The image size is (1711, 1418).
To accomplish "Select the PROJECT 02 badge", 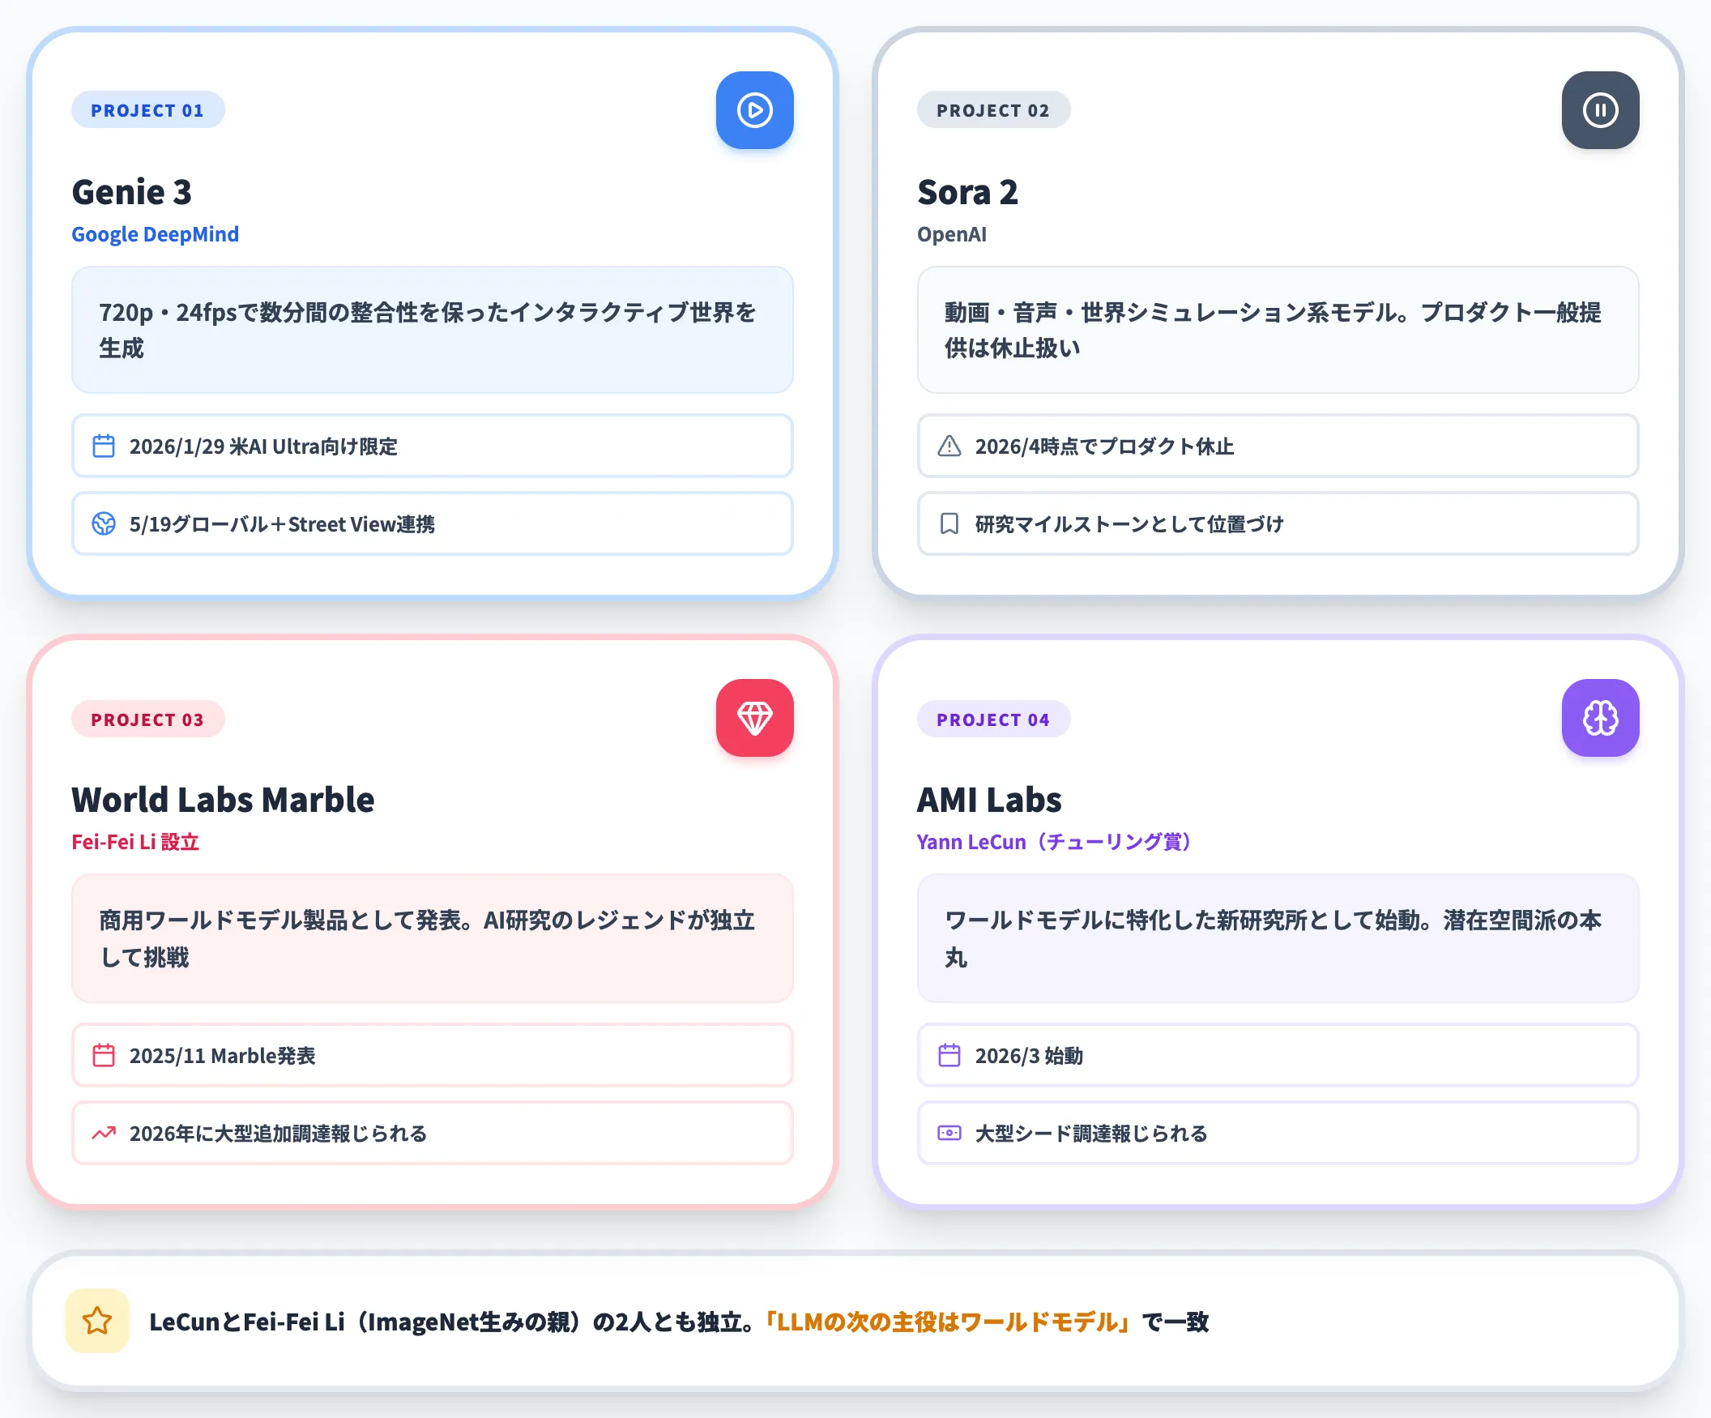I will coord(993,110).
